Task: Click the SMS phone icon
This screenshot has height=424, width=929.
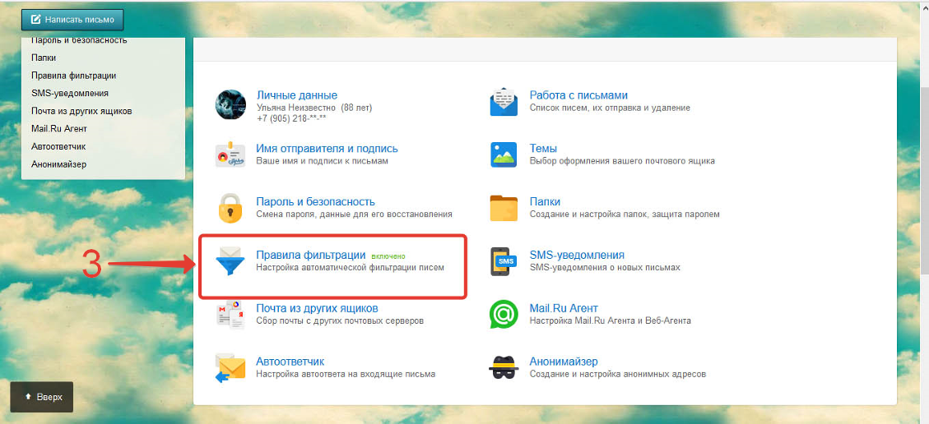Action: click(x=504, y=261)
